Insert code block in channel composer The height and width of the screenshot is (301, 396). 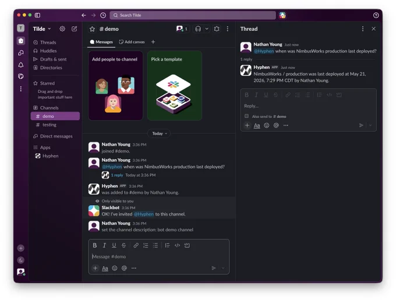coord(187,245)
